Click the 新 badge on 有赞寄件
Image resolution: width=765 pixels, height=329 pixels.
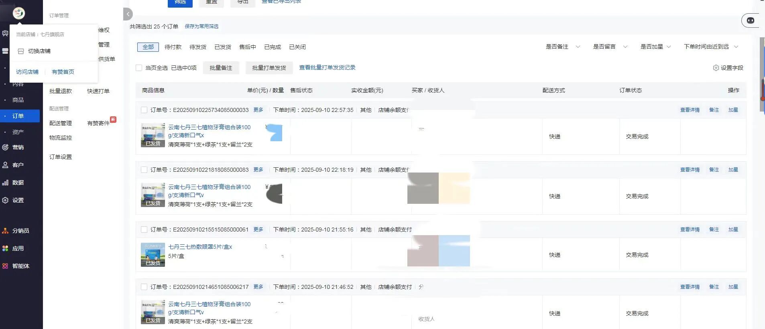[113, 120]
